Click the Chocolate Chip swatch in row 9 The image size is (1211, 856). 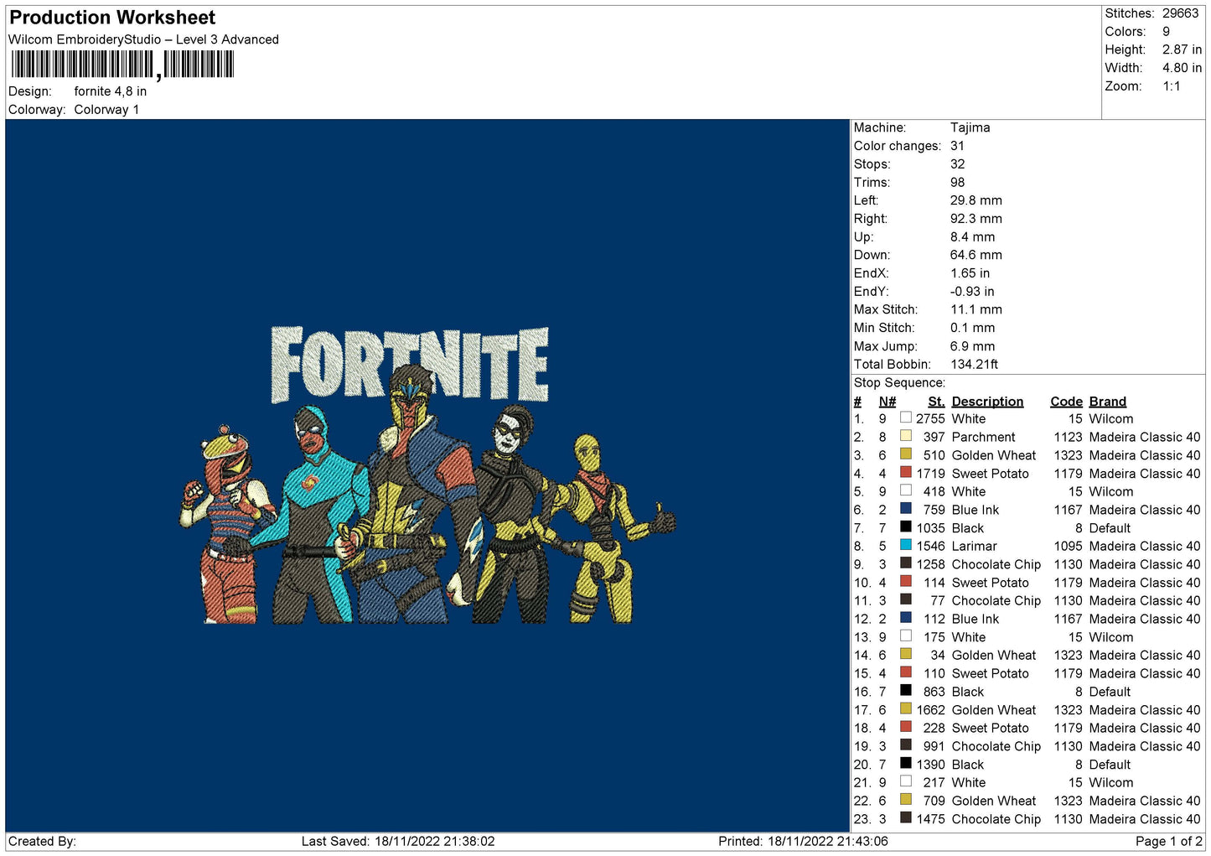point(905,563)
